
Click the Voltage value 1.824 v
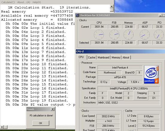135,82
